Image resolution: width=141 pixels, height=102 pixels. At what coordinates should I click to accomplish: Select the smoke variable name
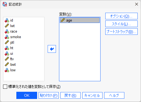click(16, 37)
